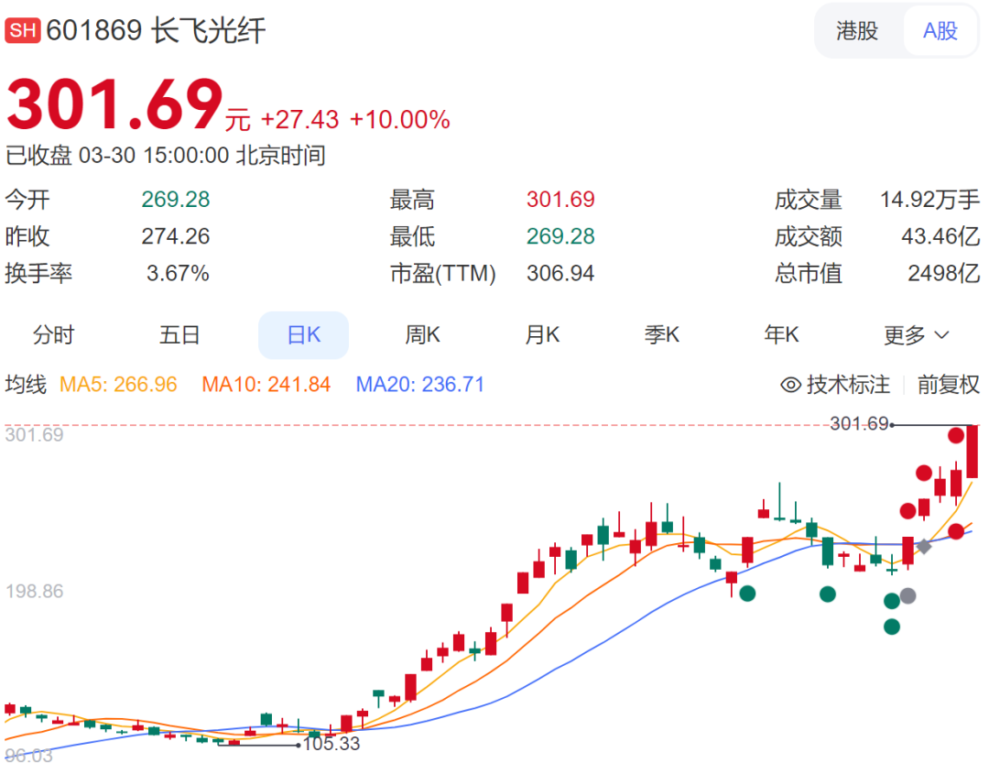Open the 前复权 adjustment selector
Screen dimensions: 989x763
coord(949,385)
